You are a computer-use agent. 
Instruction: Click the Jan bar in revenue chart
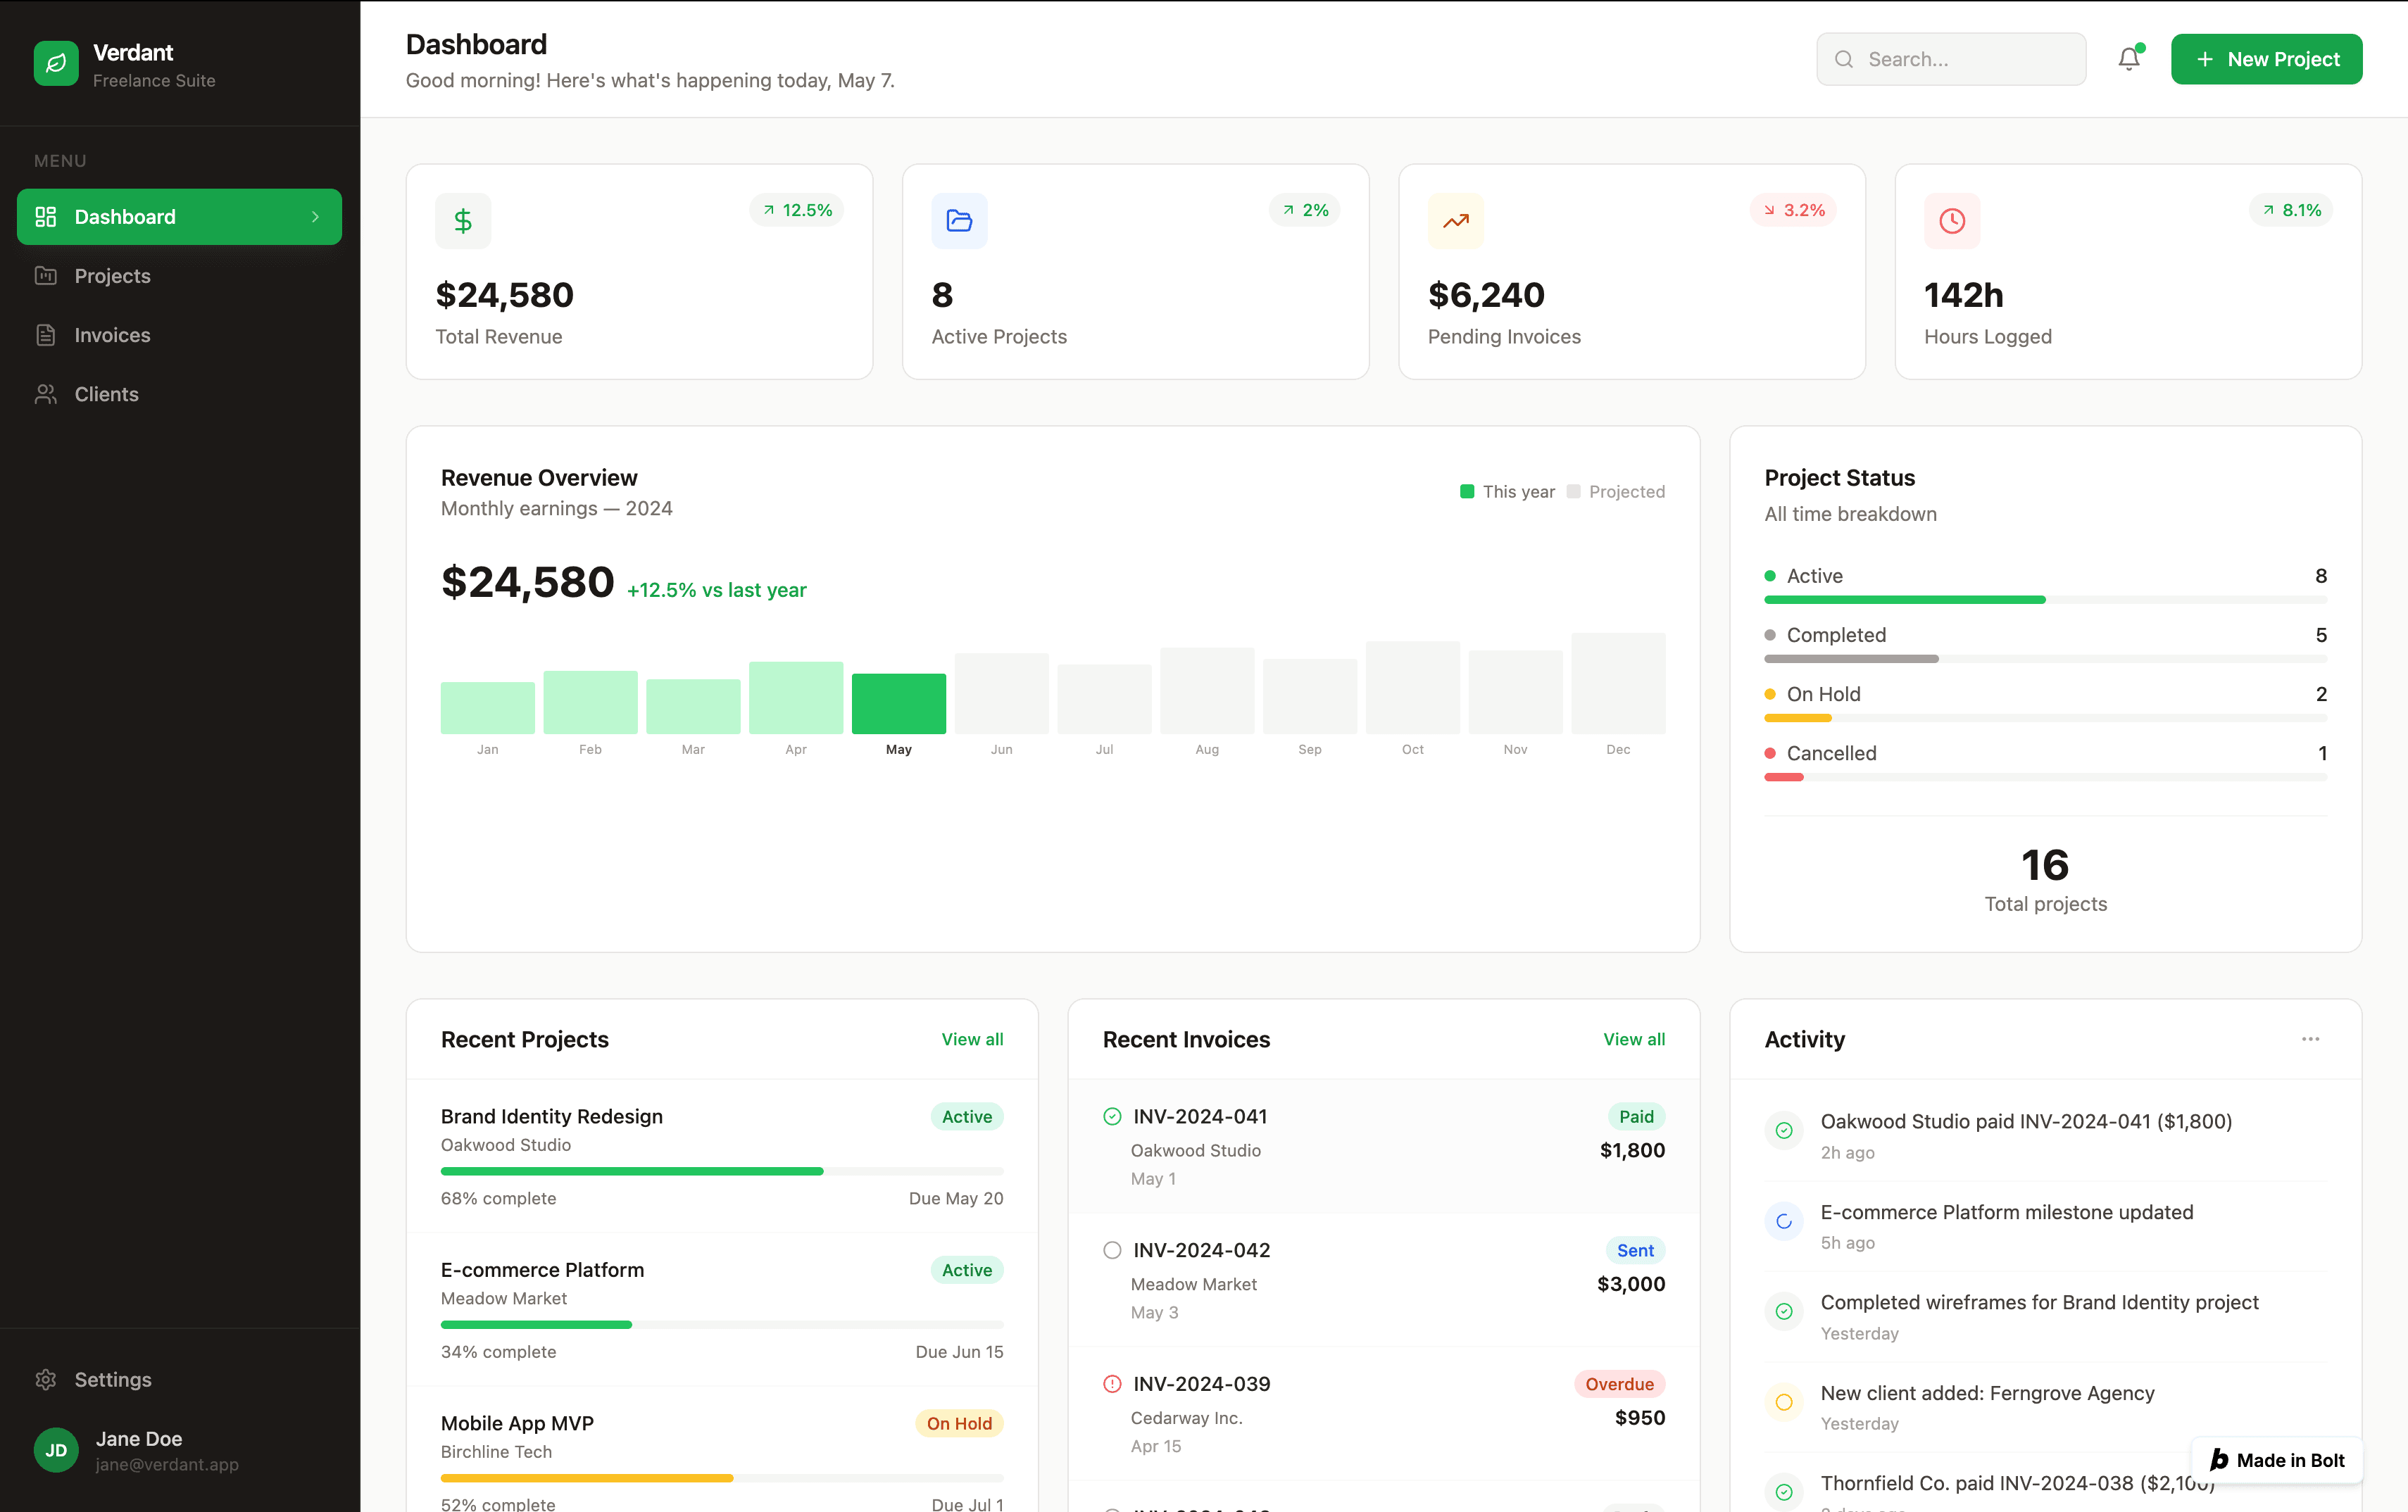click(x=487, y=708)
